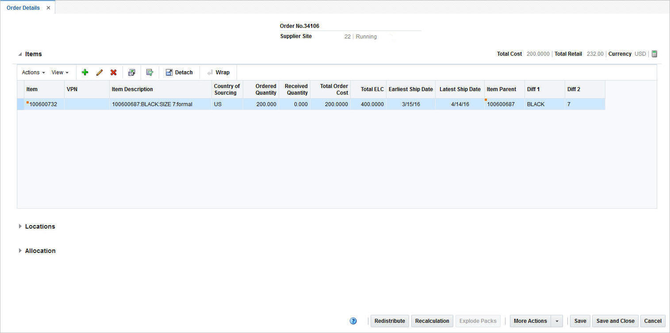
Task: Expand the Locations section
Action: coord(20,226)
